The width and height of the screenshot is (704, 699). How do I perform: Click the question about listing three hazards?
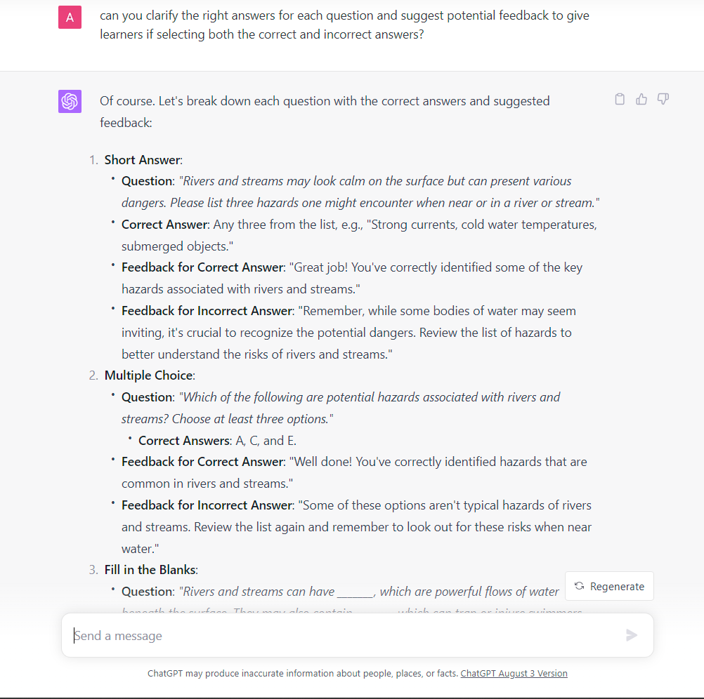pyautogui.click(x=360, y=192)
